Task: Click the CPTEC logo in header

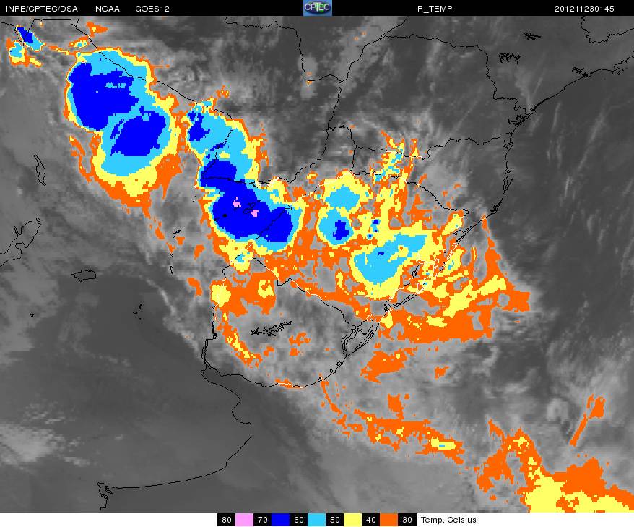Action: point(318,8)
